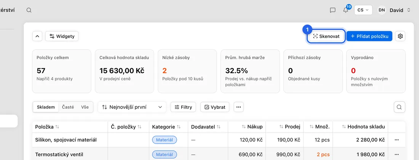Click the Celková hodnota skladu widget
Screen dimensions: 419x160
coord(125,71)
